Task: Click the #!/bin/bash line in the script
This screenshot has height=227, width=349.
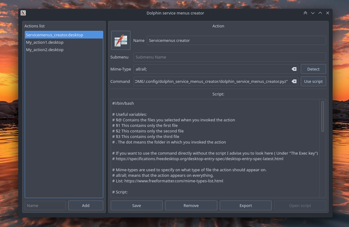Action: (123, 103)
